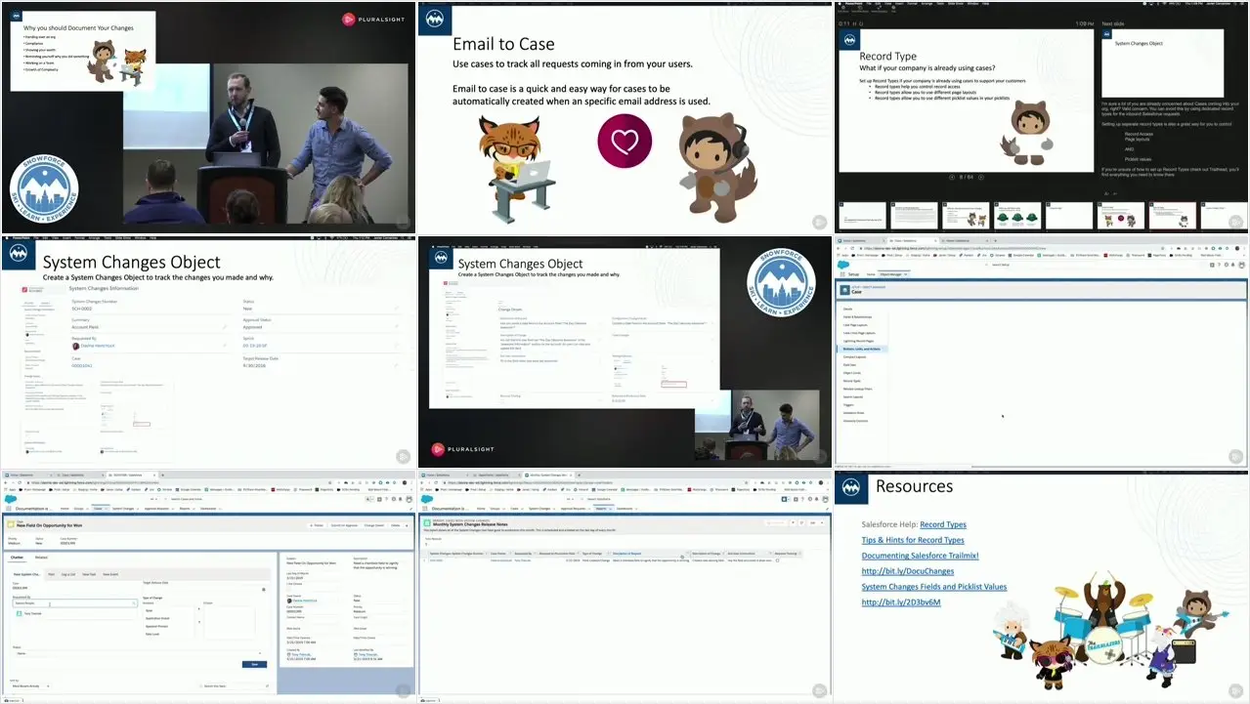Screen dimensions: 1250x704
Task: Open Salesforce Help question mark in Setup Case page
Action: coord(1220,265)
